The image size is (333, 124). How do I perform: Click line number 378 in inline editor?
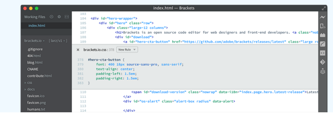coord(80,60)
